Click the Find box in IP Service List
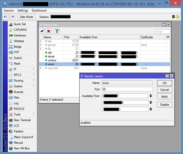This screenshot has width=183, height=154. pyautogui.click(x=162, y=32)
